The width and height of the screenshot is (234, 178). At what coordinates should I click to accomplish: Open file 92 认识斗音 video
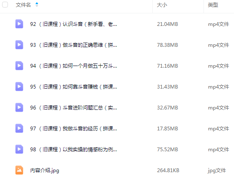(74, 24)
